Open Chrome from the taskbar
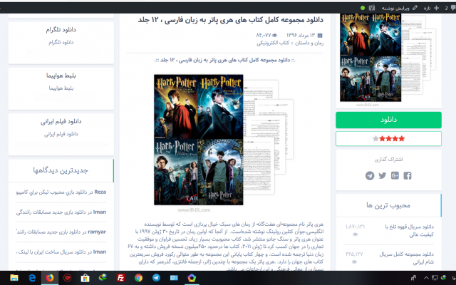The height and width of the screenshot is (285, 456). coord(138,276)
